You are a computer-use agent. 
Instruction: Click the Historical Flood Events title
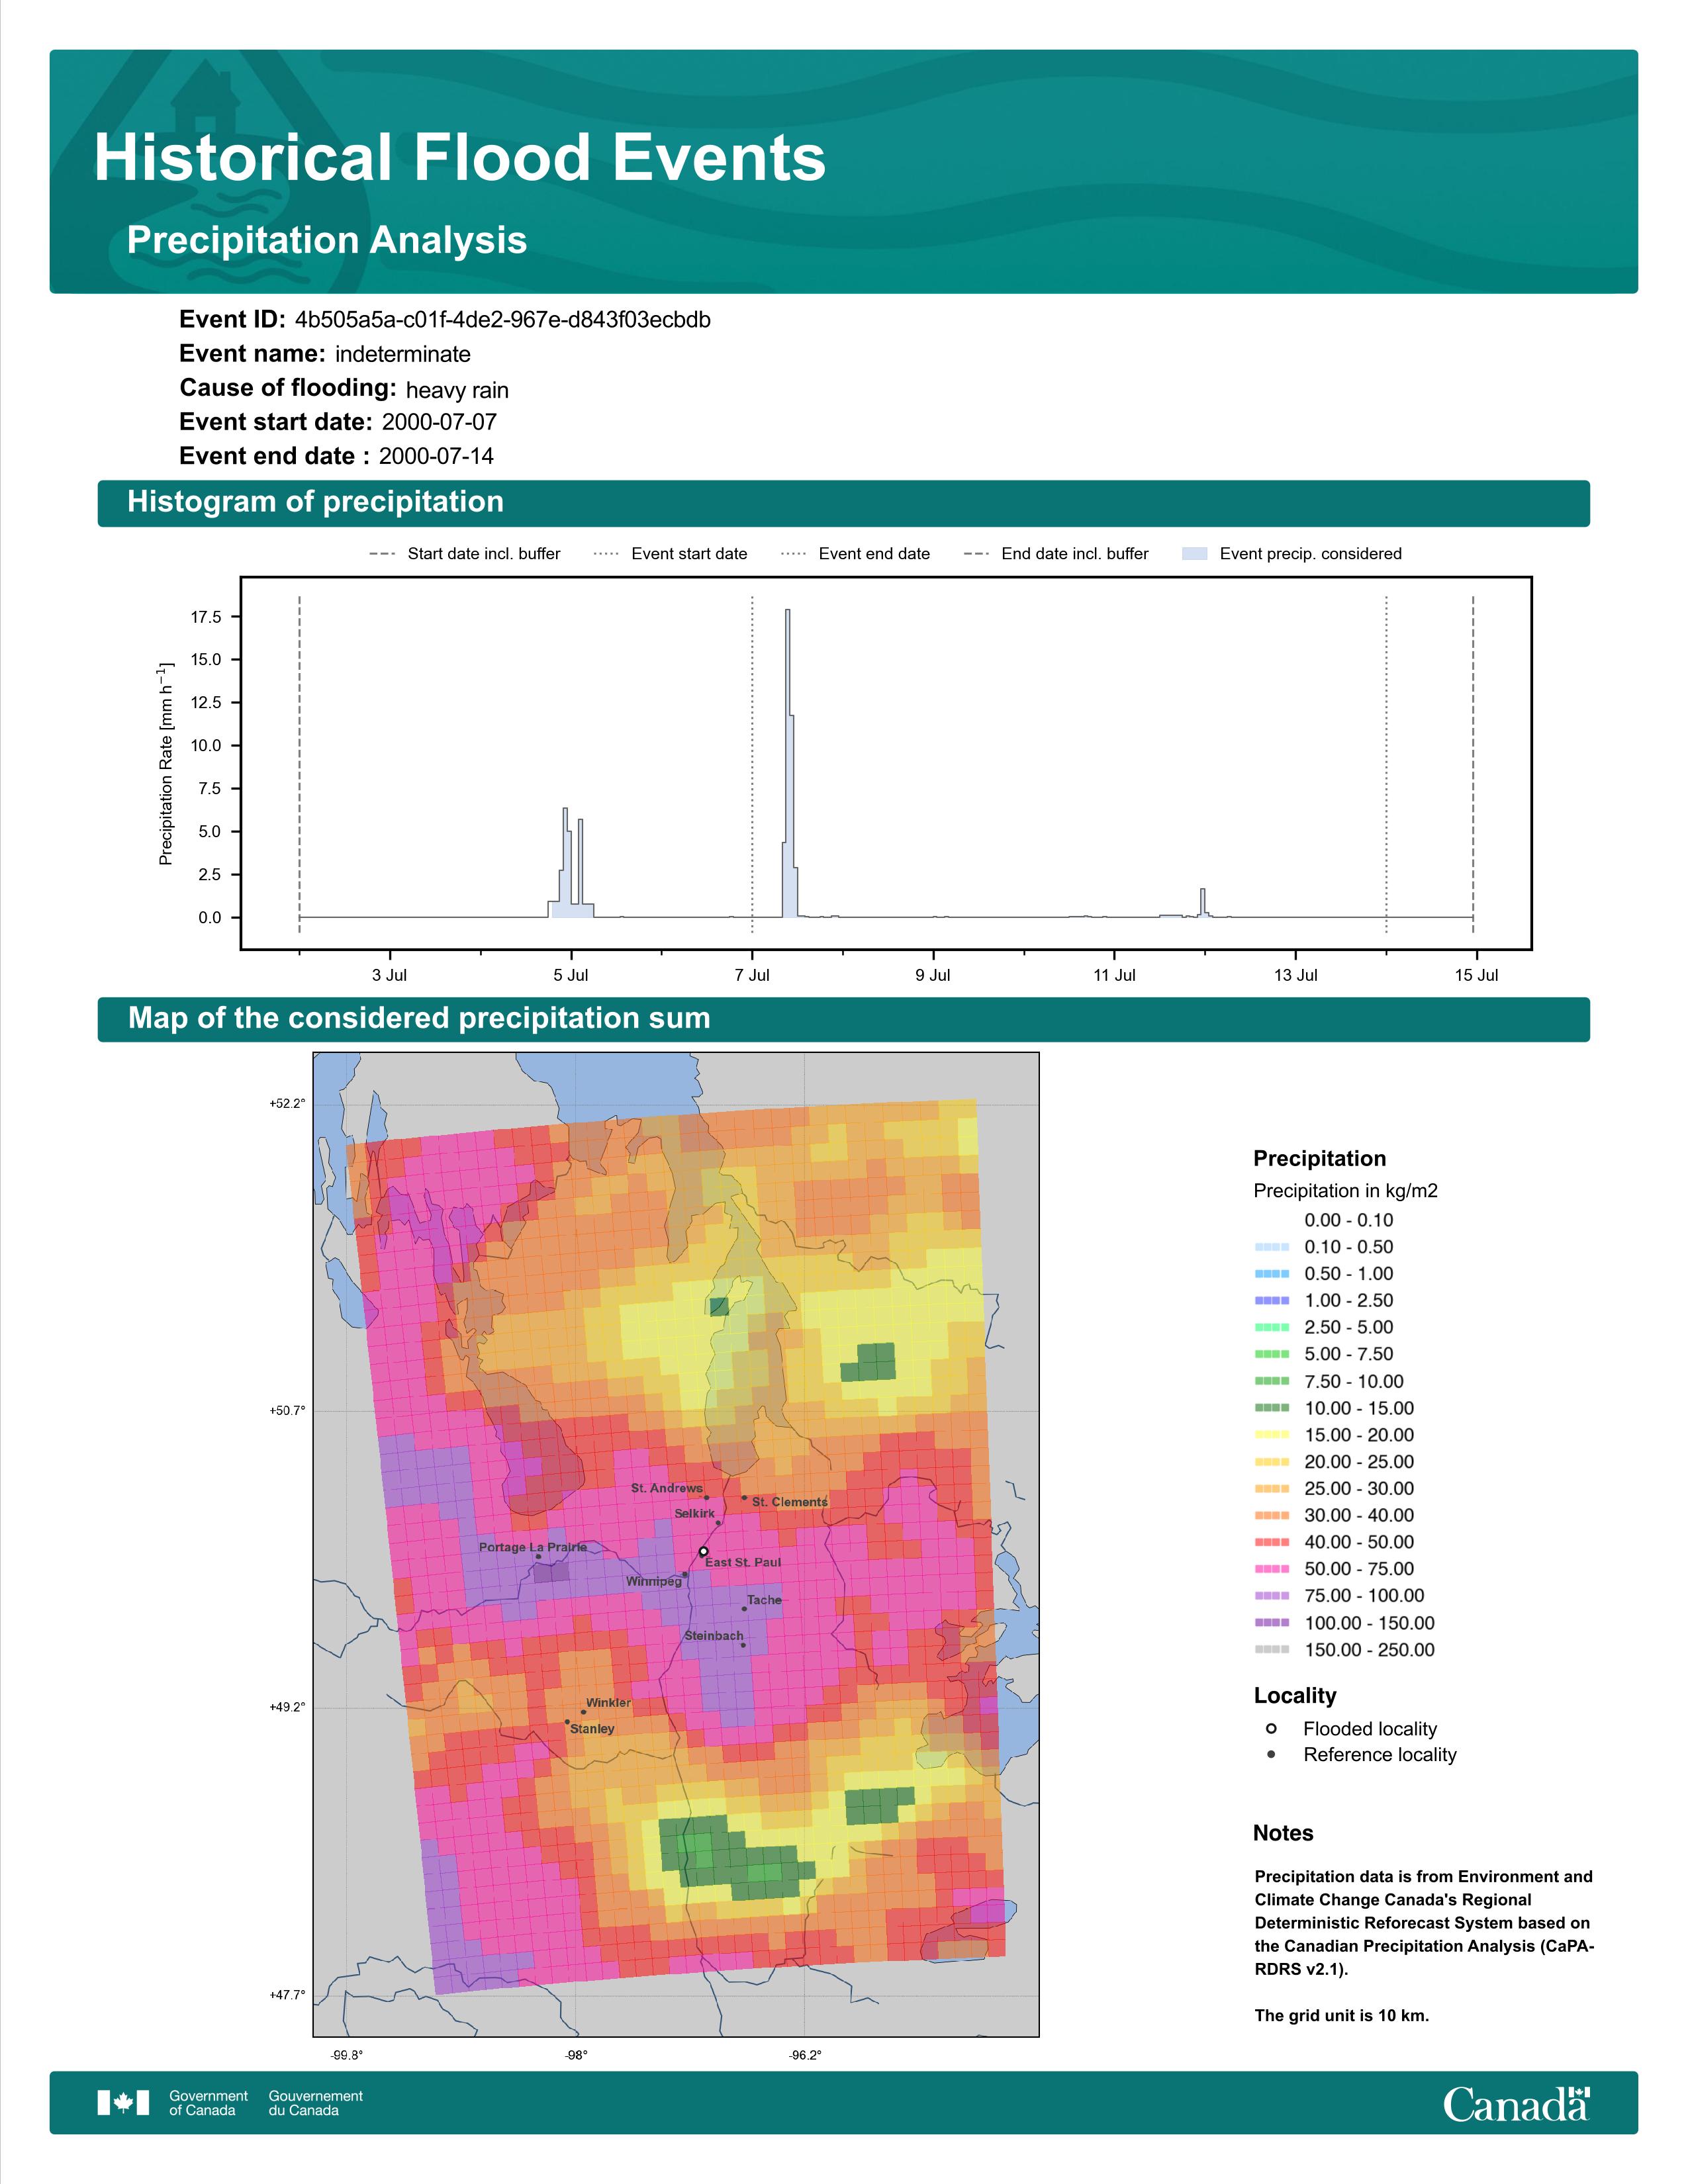click(x=460, y=158)
